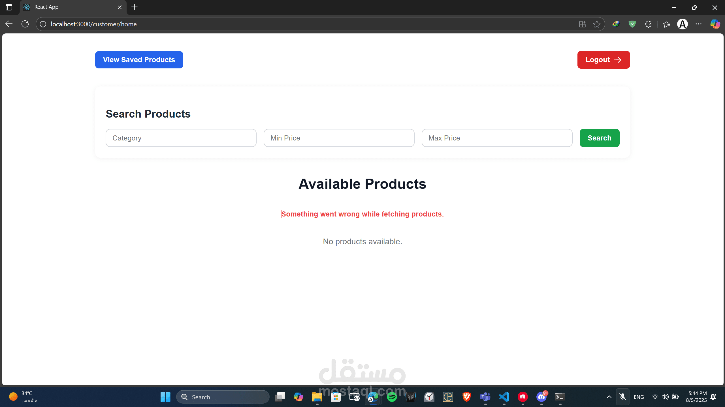Image resolution: width=725 pixels, height=407 pixels.
Task: Open Task View from taskbar
Action: (280, 397)
